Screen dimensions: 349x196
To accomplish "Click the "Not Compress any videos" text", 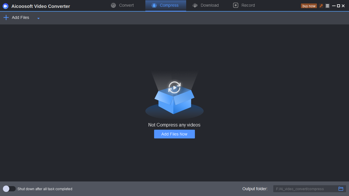I will (174, 125).
